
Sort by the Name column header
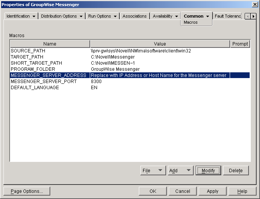coord(50,44)
